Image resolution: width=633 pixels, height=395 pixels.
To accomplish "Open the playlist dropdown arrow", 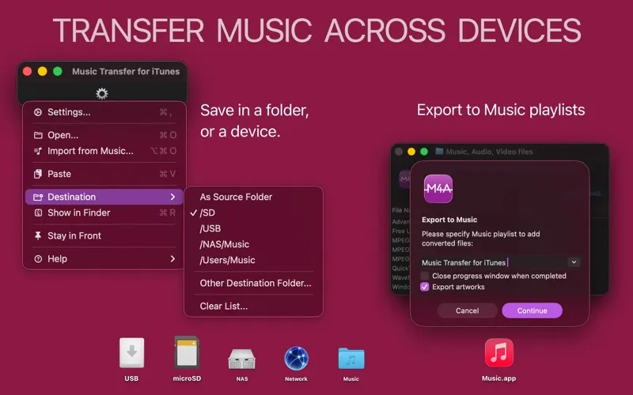I will 574,262.
